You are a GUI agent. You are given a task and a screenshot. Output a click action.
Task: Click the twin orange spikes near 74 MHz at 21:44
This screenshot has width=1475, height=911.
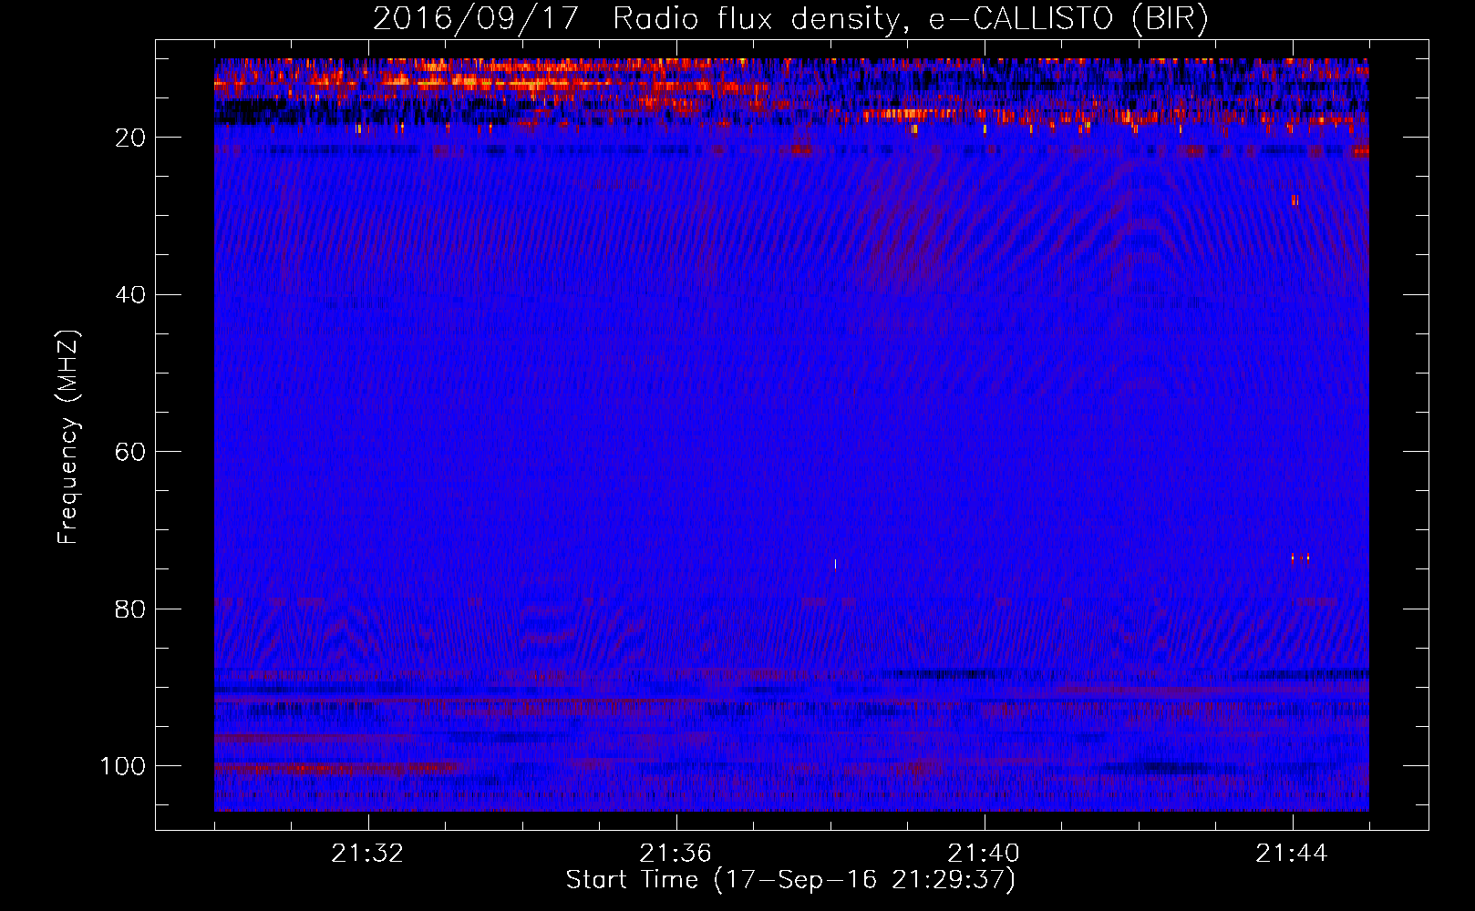(1300, 558)
